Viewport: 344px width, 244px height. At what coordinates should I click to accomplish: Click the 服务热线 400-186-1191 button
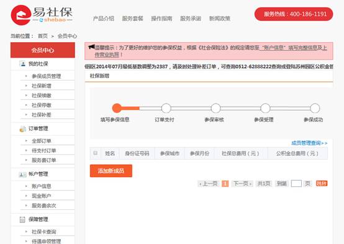pos(294,14)
